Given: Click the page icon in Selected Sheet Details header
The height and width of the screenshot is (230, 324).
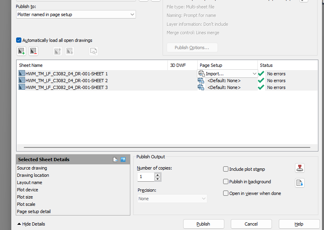Looking at the screenshot, I should pos(115,160).
